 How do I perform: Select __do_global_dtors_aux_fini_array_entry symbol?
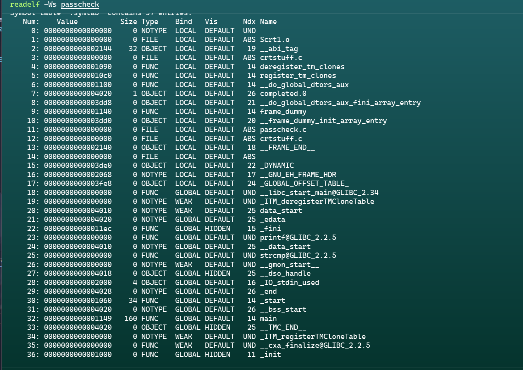340,103
